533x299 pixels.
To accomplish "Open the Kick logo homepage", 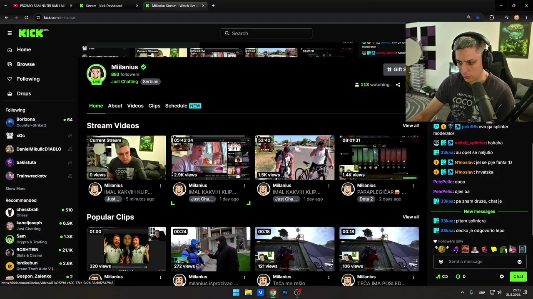I will coord(33,33).
